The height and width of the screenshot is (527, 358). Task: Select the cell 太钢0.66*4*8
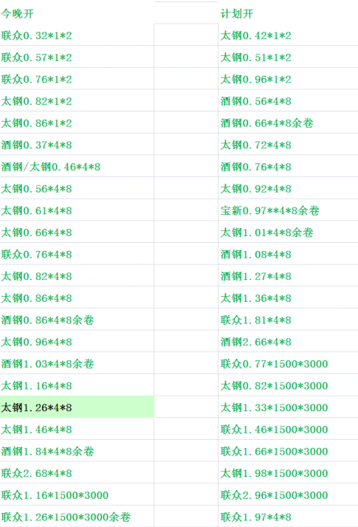(x=77, y=232)
